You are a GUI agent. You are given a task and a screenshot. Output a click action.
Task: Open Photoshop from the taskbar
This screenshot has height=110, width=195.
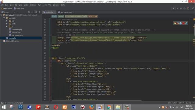click(x=73, y=107)
